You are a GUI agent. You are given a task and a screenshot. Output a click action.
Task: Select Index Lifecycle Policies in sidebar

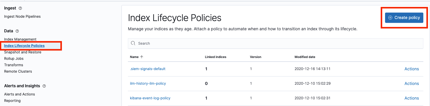point(24,46)
